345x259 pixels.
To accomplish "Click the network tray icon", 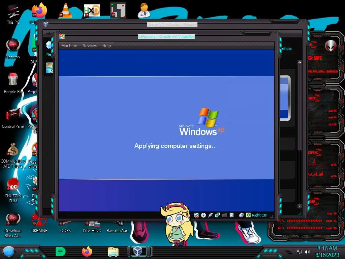I will click(300, 252).
